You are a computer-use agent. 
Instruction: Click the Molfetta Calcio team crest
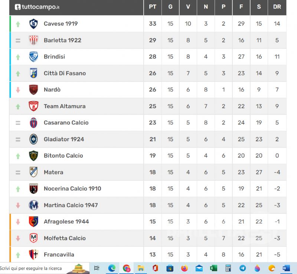pos(33,238)
